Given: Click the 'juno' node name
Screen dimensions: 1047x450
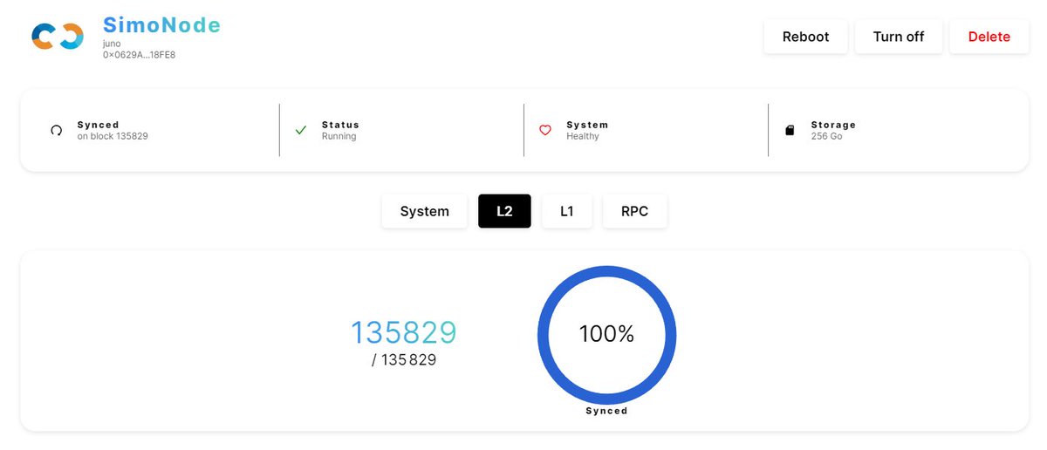Looking at the screenshot, I should click(113, 44).
